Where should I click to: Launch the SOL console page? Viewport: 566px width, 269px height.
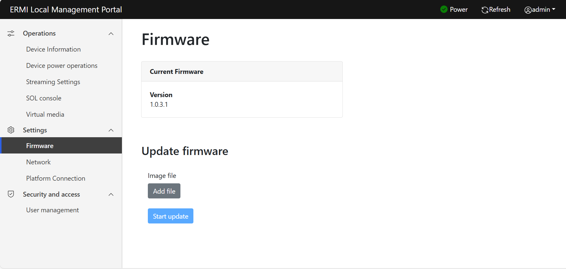(44, 98)
